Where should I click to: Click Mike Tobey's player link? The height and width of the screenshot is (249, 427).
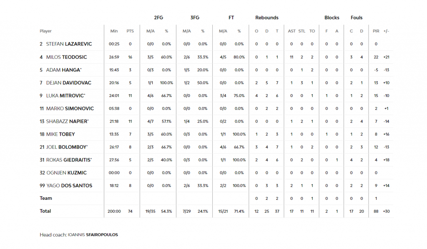[60, 134]
